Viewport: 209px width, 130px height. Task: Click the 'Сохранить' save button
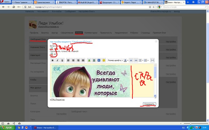tap(149, 104)
